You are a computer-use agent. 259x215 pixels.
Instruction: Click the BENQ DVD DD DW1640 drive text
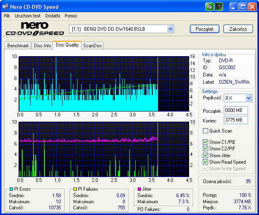click(114, 29)
